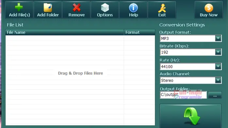
Task: Browse output folder with the ... button
Action: 215,95
